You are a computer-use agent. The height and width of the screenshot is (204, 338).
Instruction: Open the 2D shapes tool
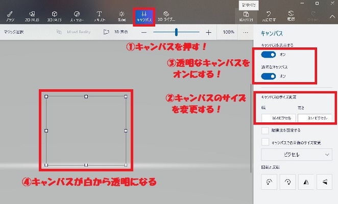pos(32,16)
